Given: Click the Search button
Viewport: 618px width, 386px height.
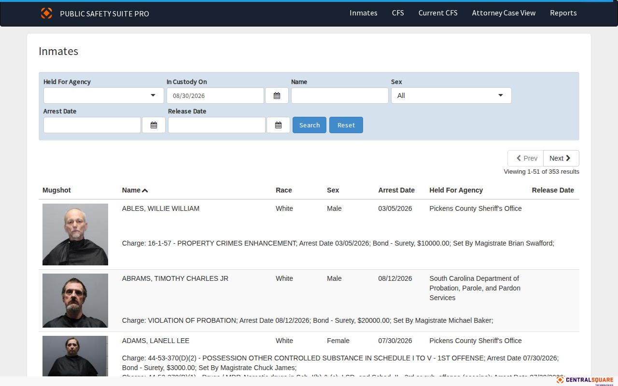Looking at the screenshot, I should (x=309, y=125).
